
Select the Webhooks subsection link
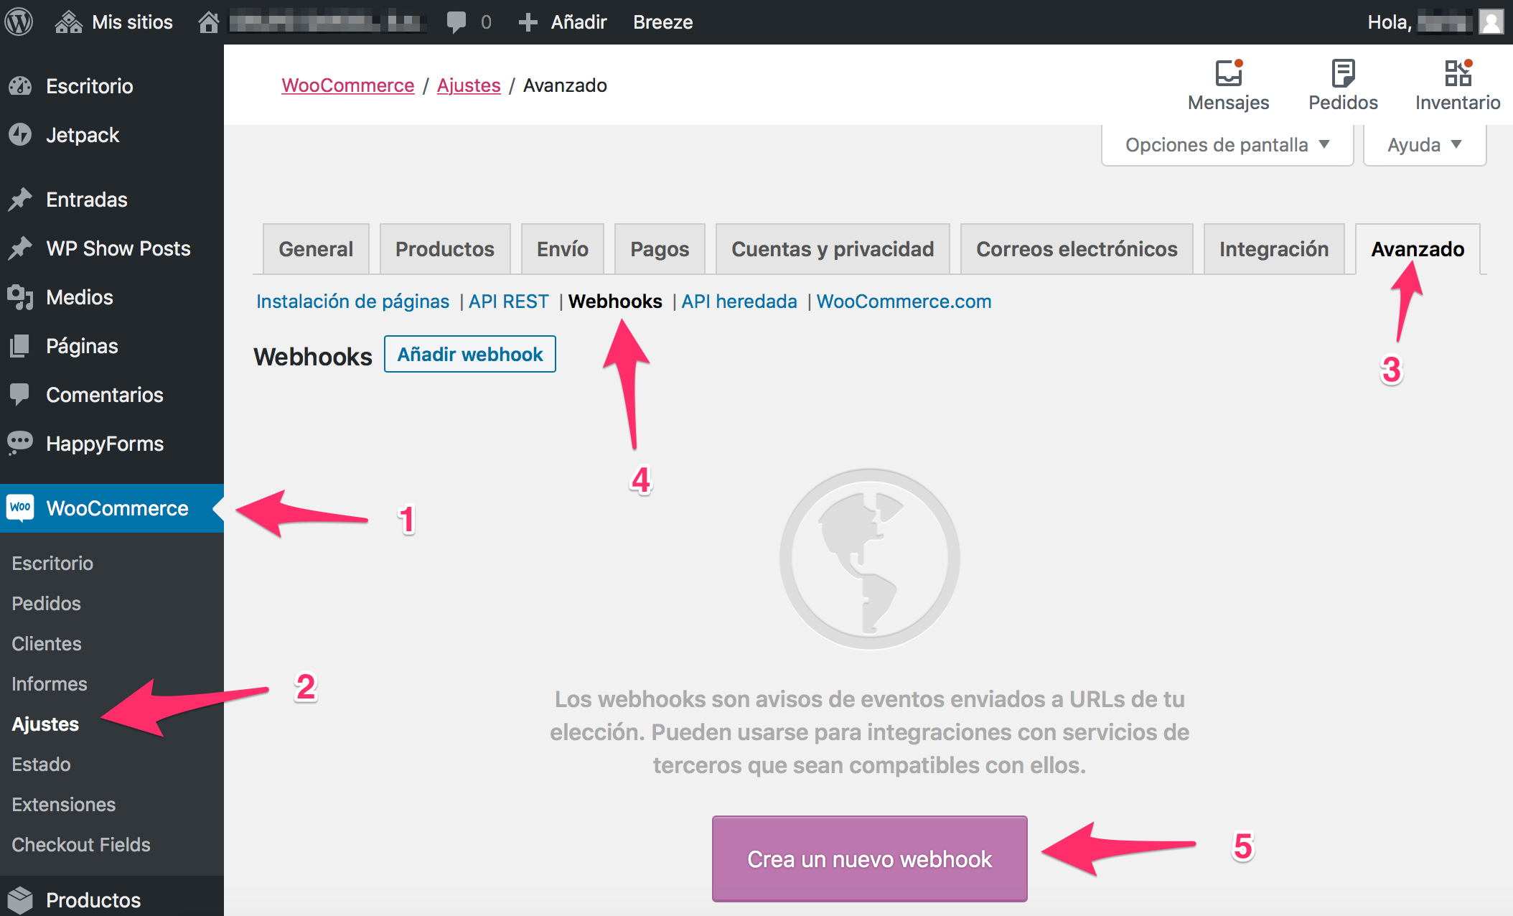pyautogui.click(x=615, y=302)
